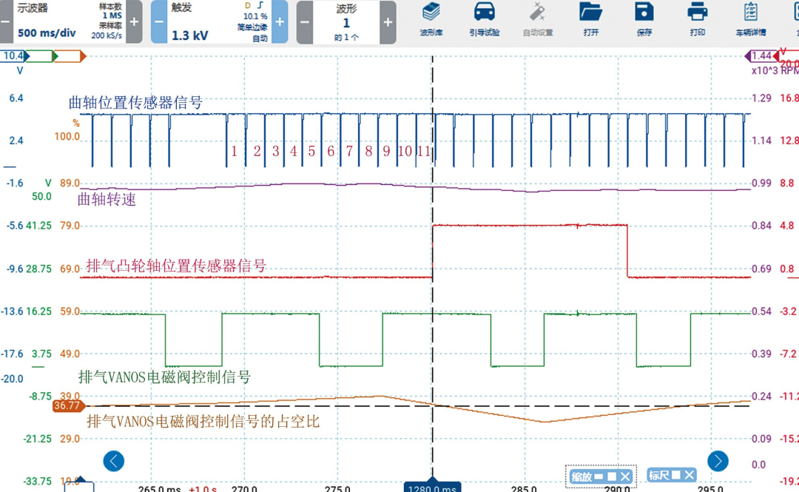Select the green channel tab

[x=41, y=56]
